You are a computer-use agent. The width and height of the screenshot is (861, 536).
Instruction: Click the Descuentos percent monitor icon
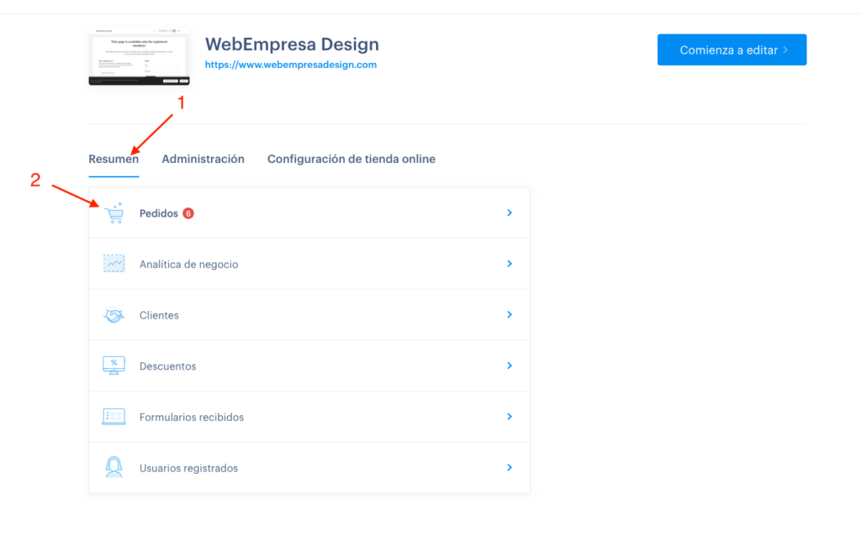coord(114,365)
